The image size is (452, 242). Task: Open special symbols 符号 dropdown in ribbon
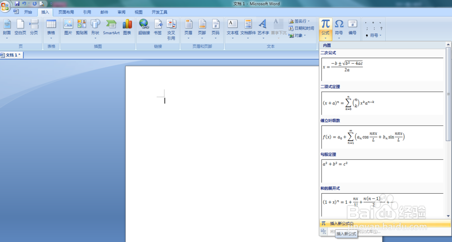(374, 35)
